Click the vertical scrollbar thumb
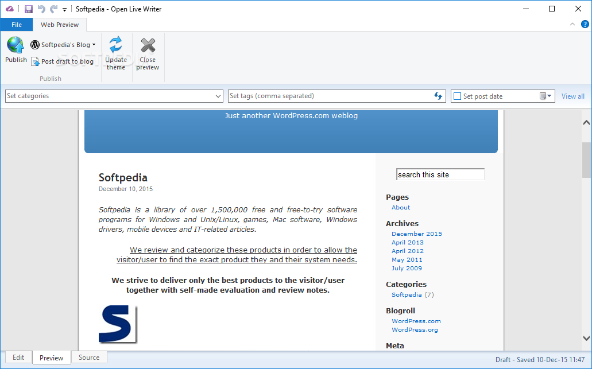Screen dimensions: 592x369 [x=586, y=160]
